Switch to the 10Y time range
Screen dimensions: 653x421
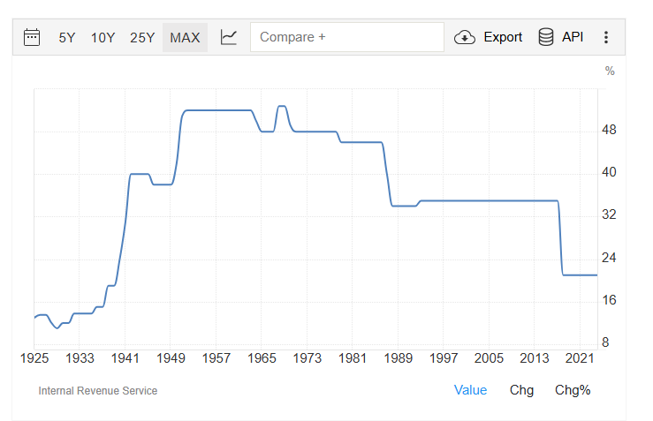(103, 37)
